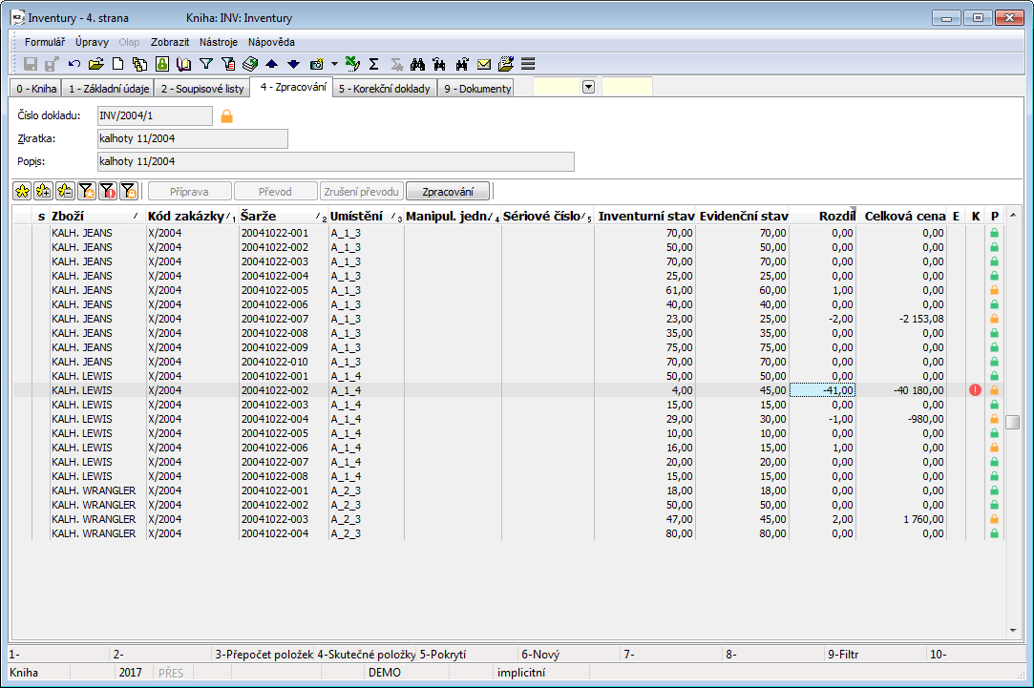Click the star with minus icon
This screenshot has width=1034, height=688.
pos(65,191)
